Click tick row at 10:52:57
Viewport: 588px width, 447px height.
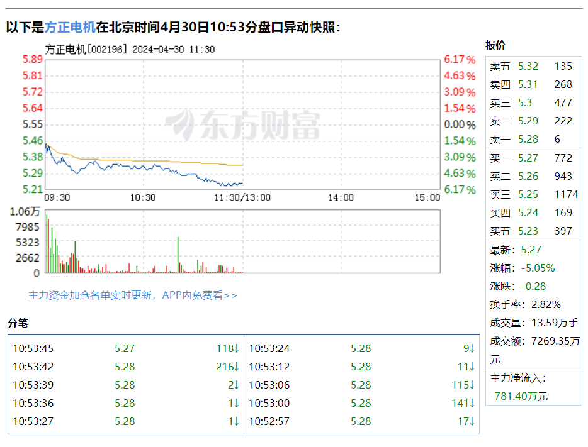click(x=362, y=422)
